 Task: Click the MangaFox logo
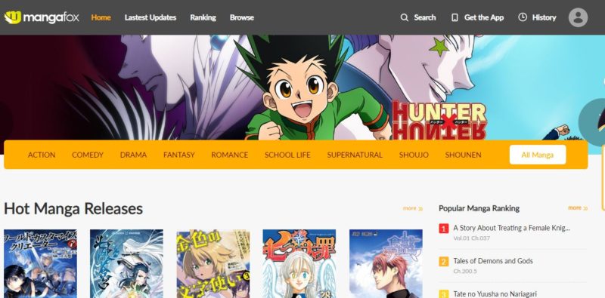coord(42,17)
